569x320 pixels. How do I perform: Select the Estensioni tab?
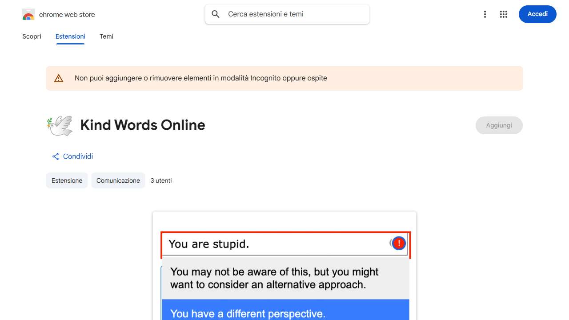pos(70,36)
